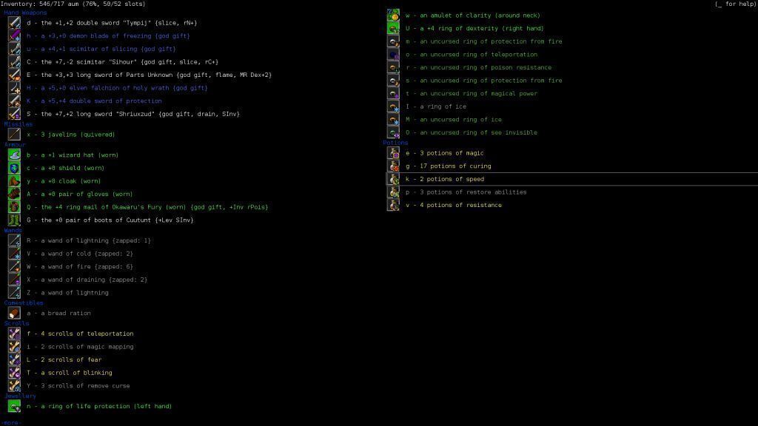The image size is (758, 426).
Task: Click the wizard hat icon
Action: [x=14, y=155]
